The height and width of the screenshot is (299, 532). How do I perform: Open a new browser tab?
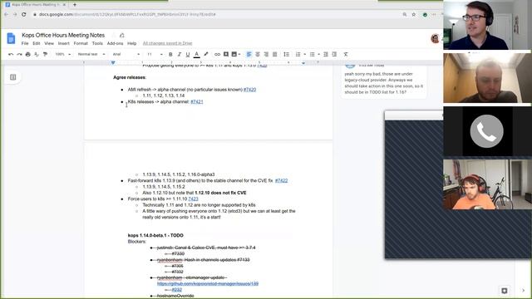(x=75, y=5)
